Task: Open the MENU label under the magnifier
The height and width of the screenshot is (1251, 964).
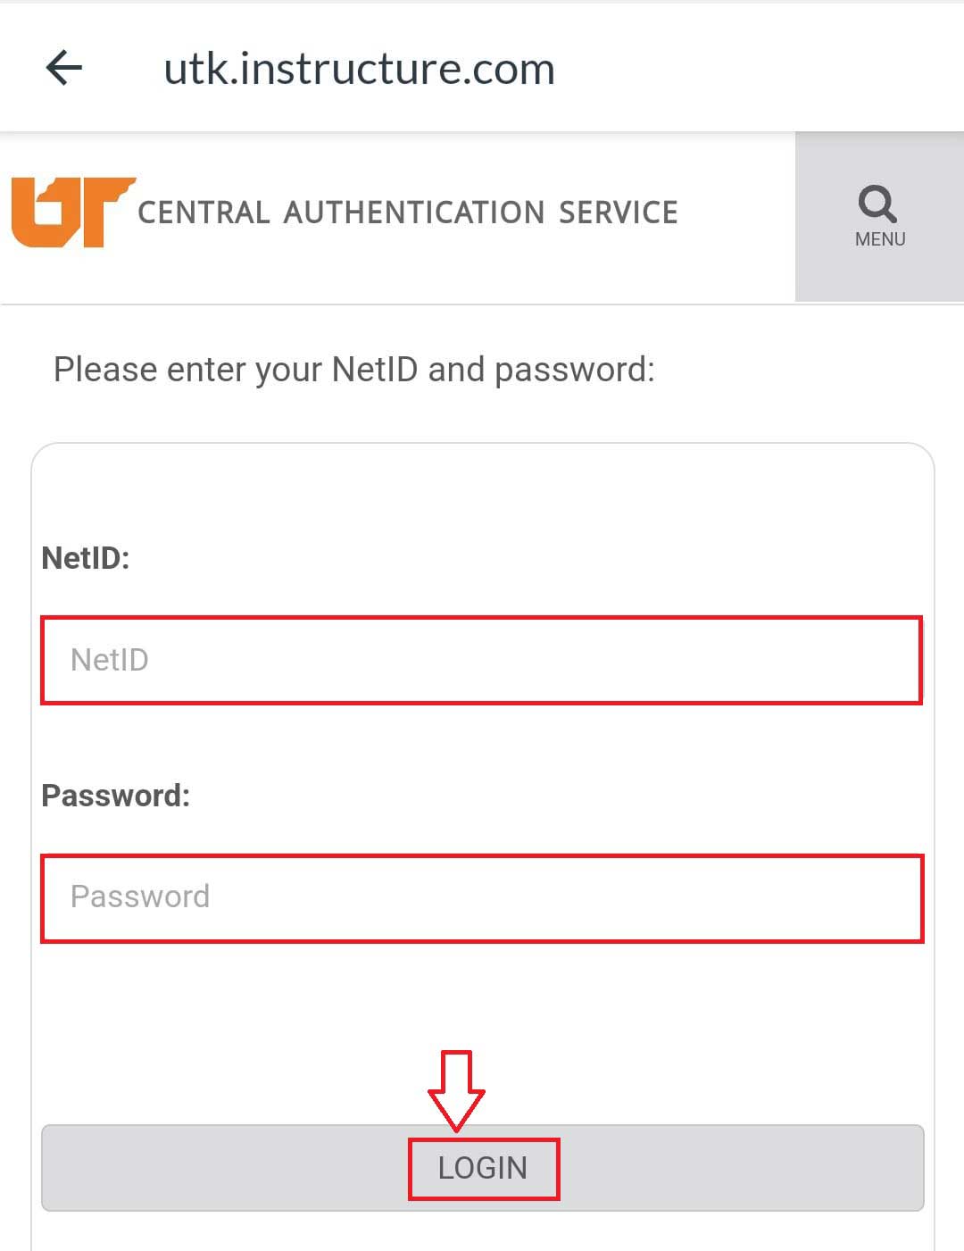Action: point(880,239)
